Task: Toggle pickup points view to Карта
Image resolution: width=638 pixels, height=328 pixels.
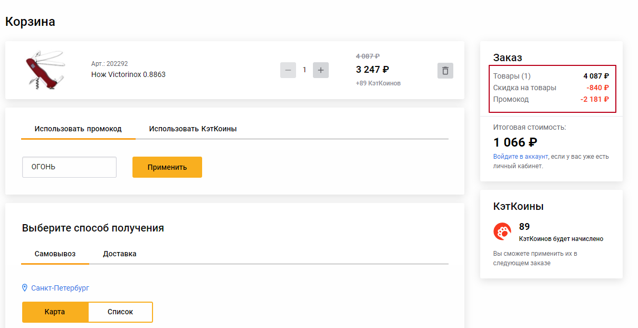Action: click(55, 312)
